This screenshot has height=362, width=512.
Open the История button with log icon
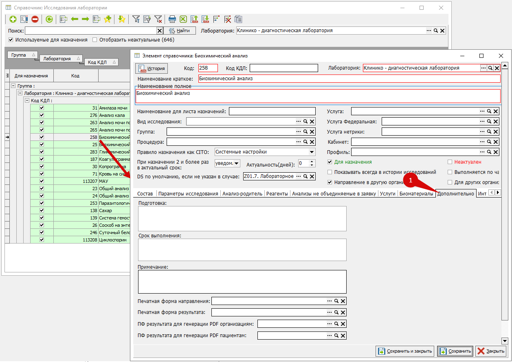pos(152,68)
